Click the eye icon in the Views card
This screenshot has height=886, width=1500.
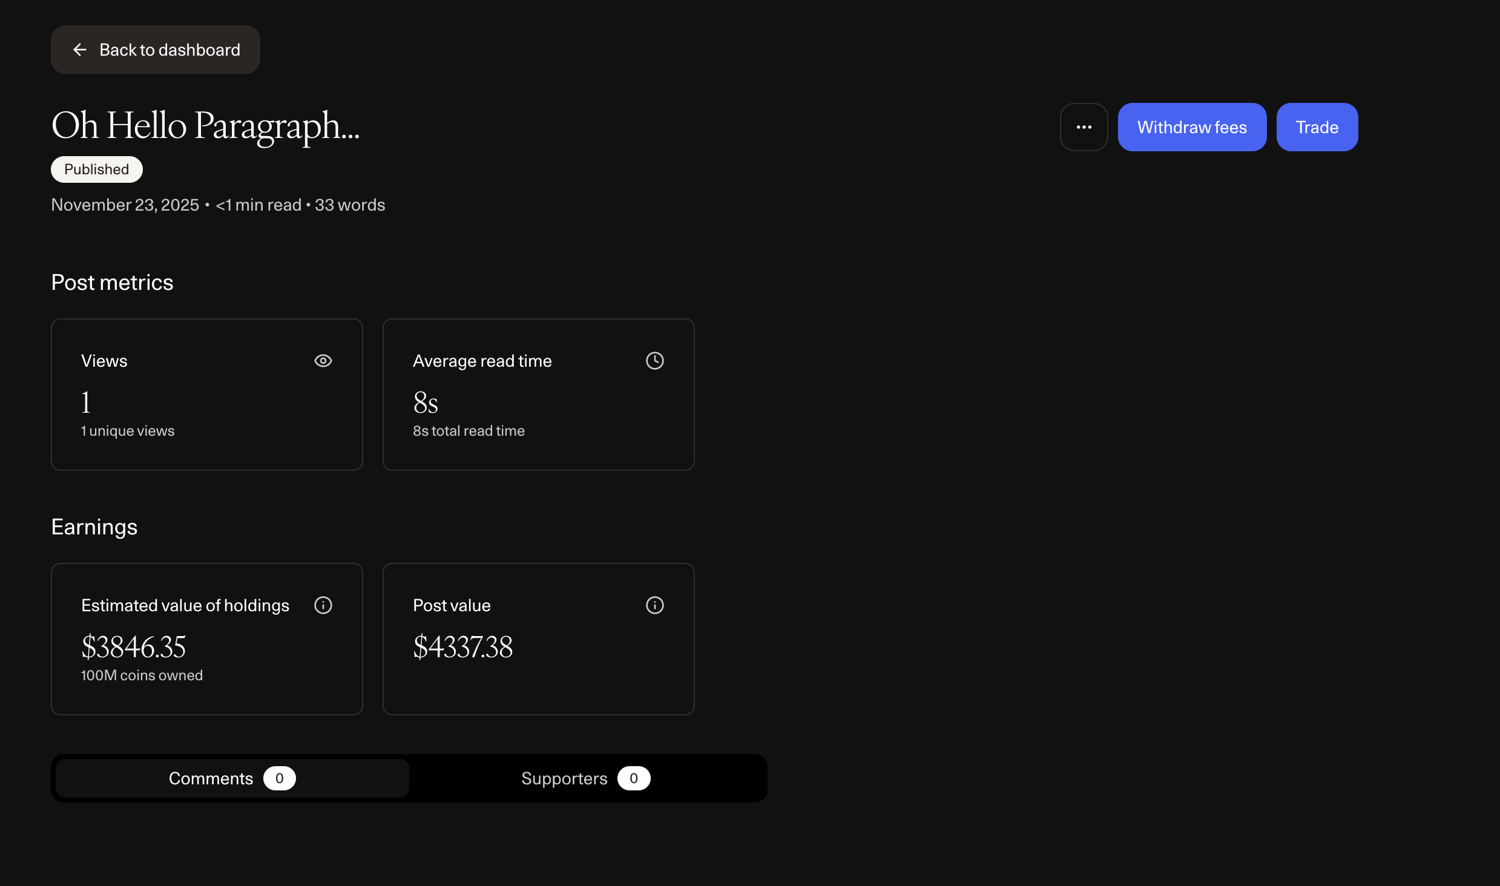(323, 361)
